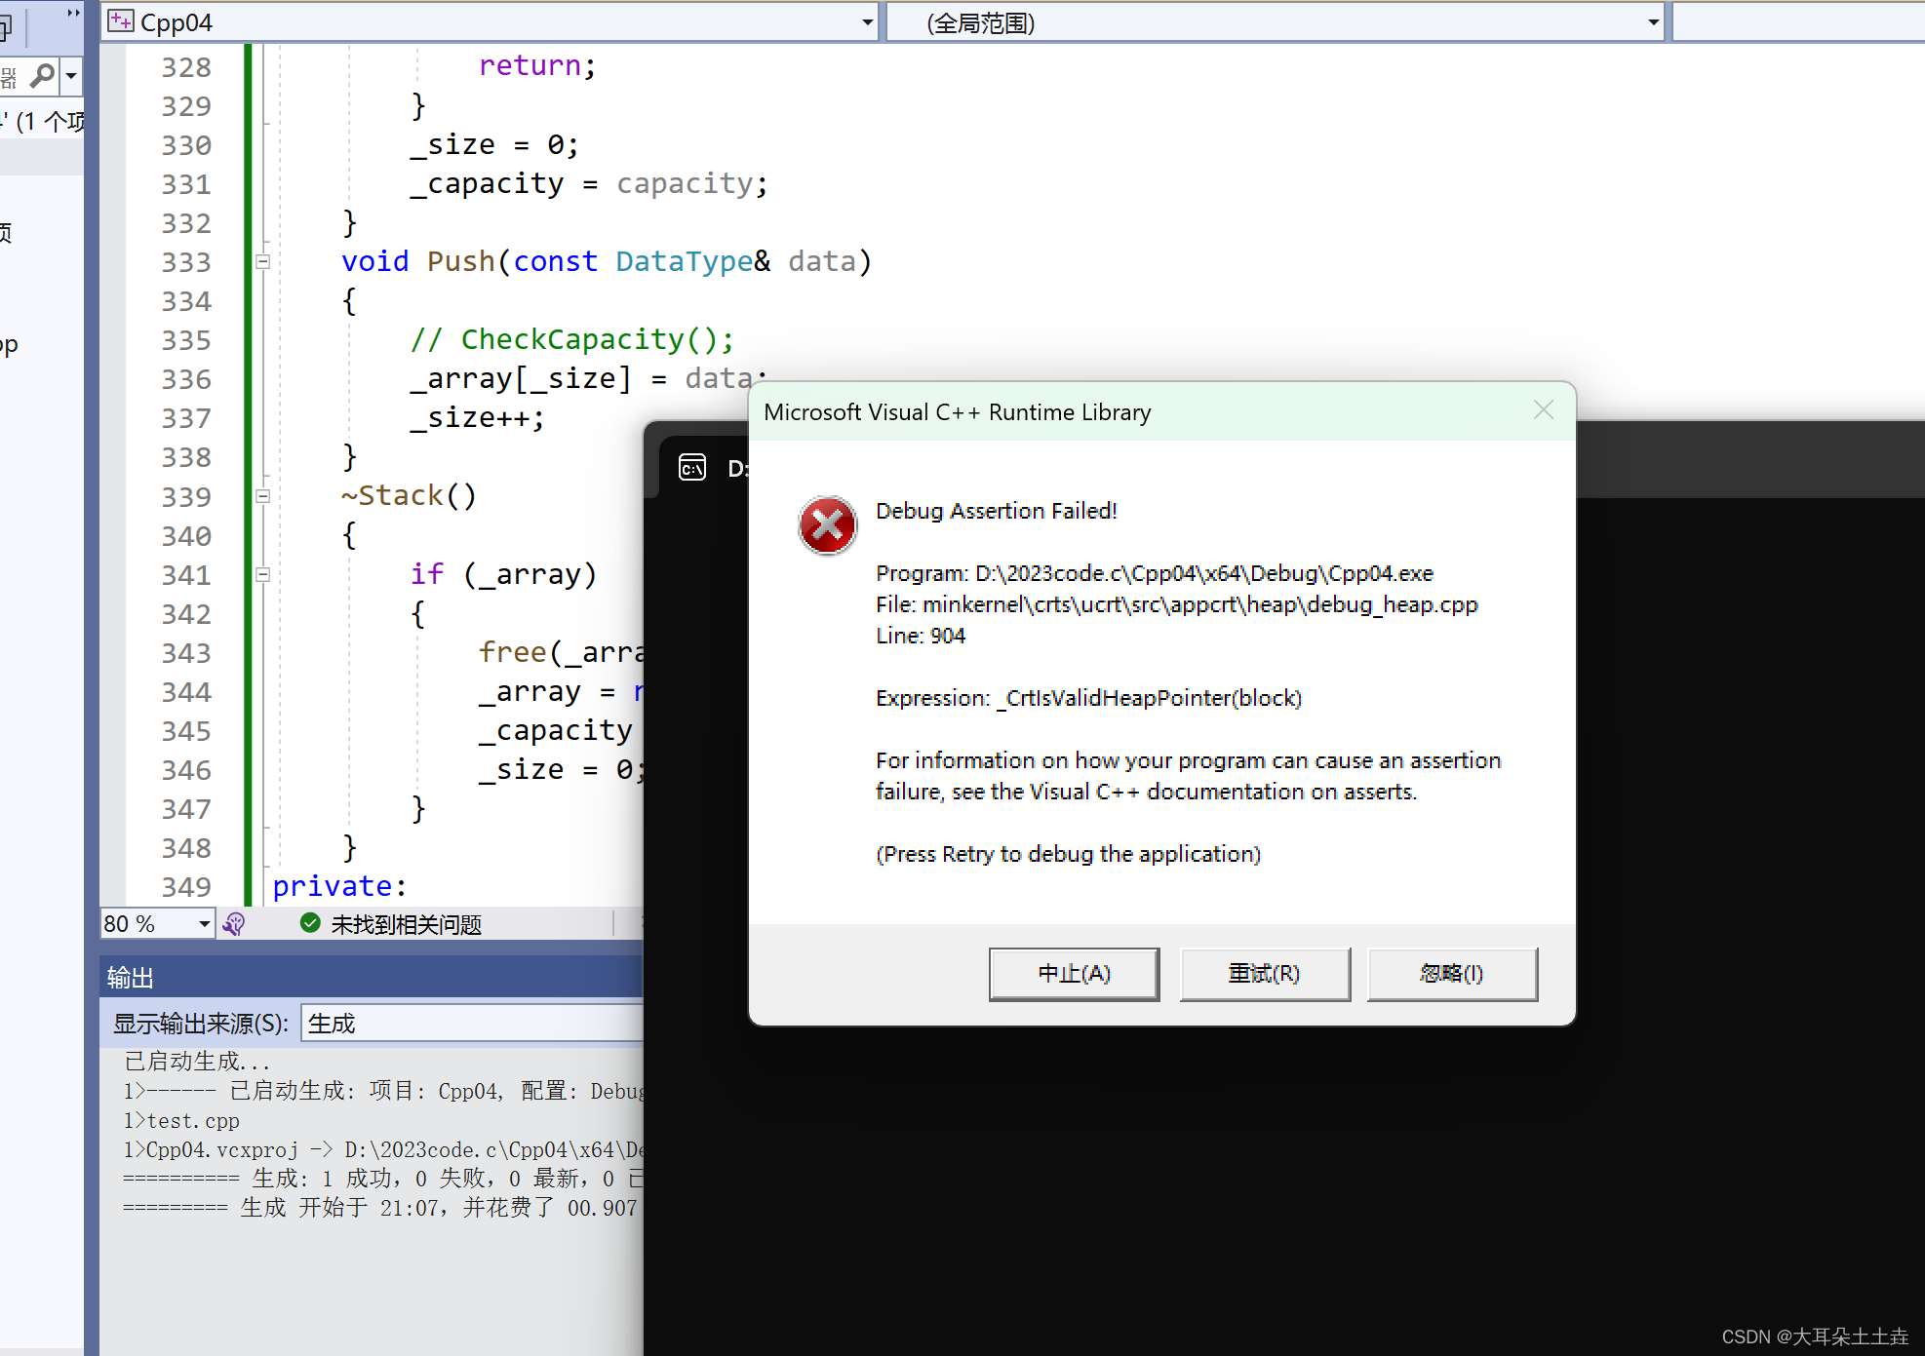Click the Ignore 忽略(I) button

tap(1452, 973)
